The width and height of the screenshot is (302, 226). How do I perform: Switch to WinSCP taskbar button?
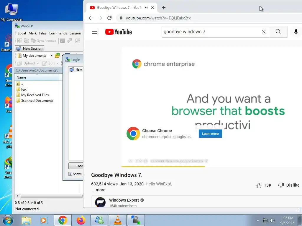tap(136, 220)
